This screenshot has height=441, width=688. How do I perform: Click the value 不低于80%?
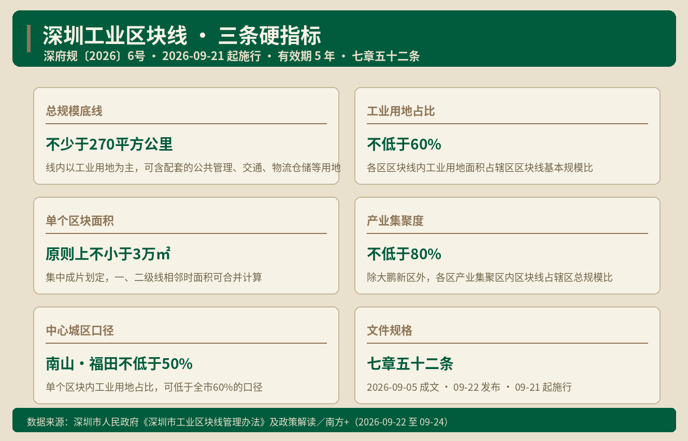[x=404, y=254]
